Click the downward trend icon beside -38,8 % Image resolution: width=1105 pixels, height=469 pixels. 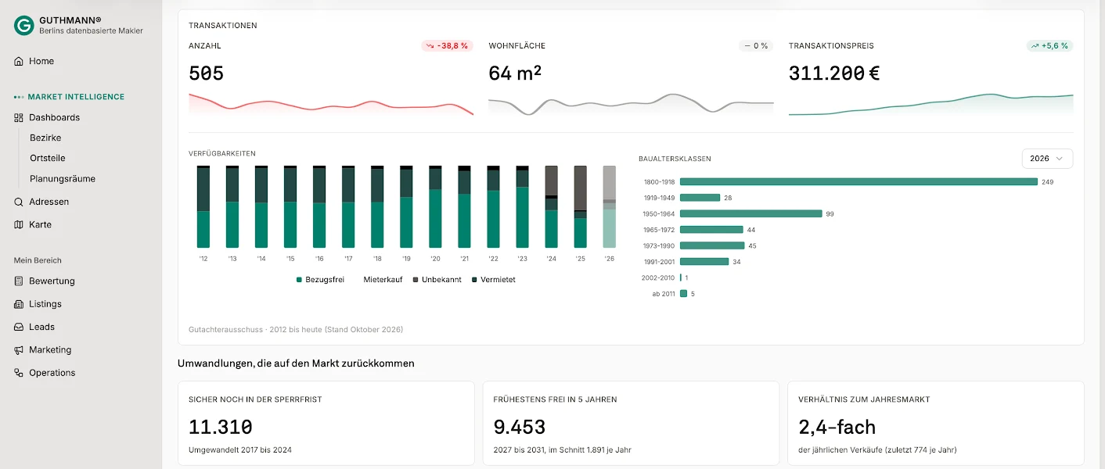(x=430, y=46)
